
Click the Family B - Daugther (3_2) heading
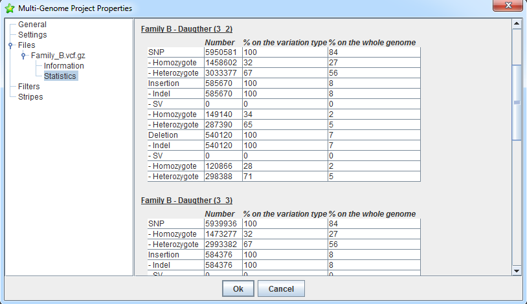click(x=186, y=29)
